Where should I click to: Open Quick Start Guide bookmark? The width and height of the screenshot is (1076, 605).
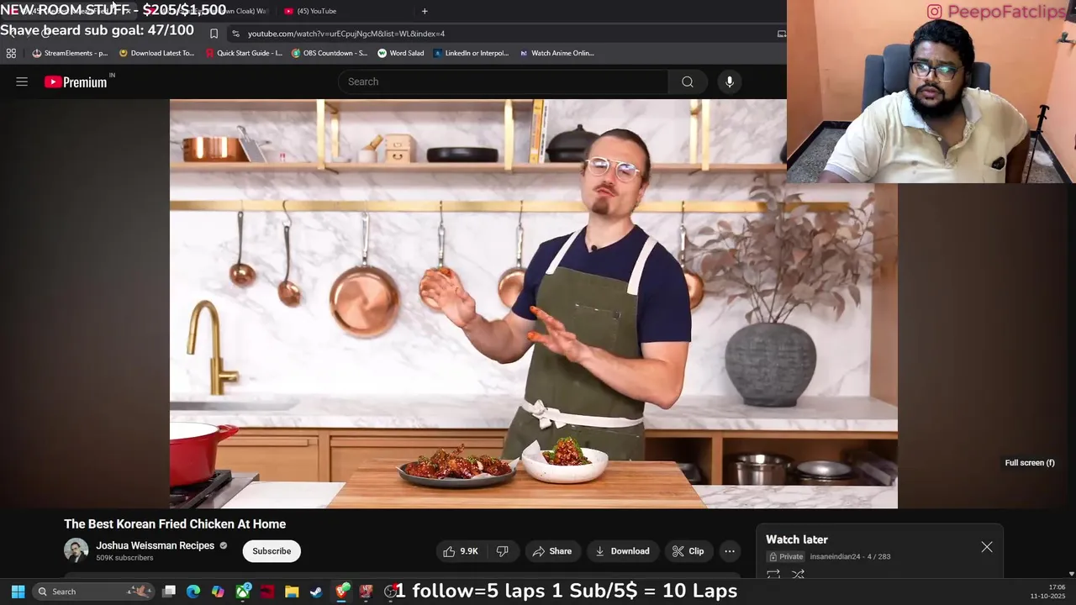244,53
